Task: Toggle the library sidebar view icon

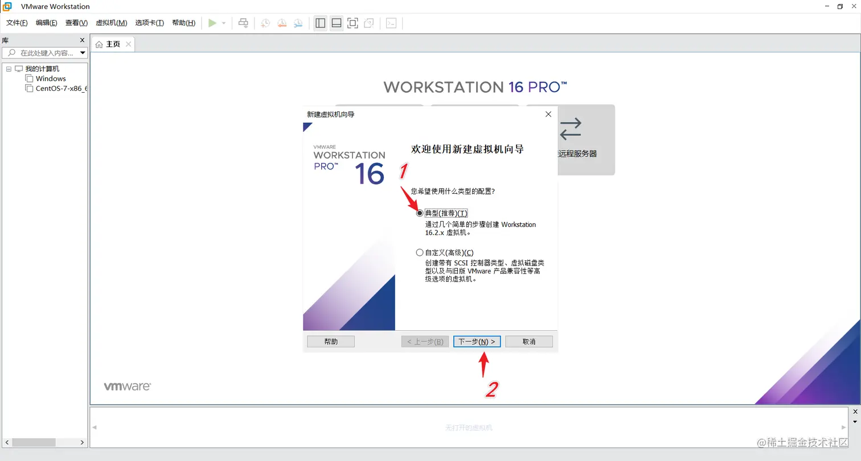Action: 321,23
